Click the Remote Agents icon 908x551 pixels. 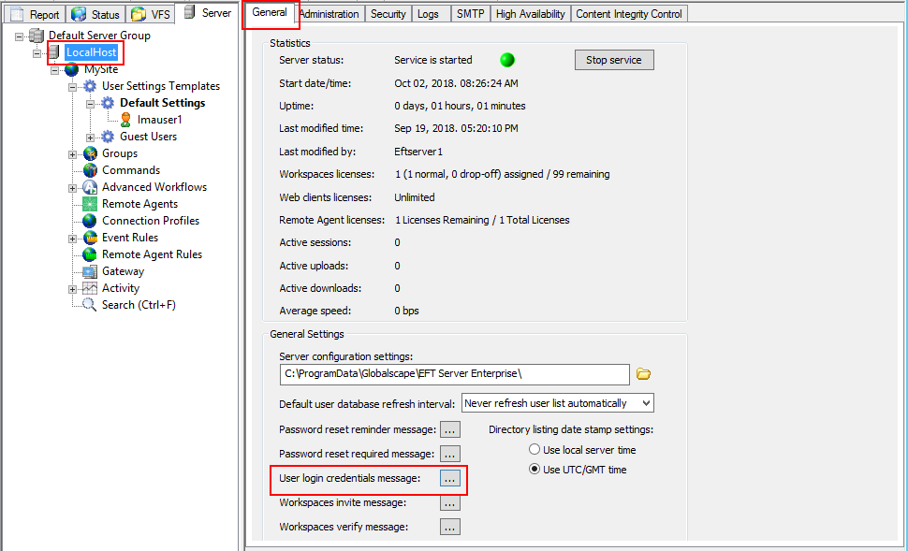[x=90, y=204]
